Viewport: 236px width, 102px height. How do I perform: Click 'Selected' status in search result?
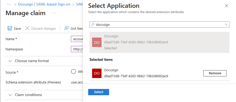110,48
